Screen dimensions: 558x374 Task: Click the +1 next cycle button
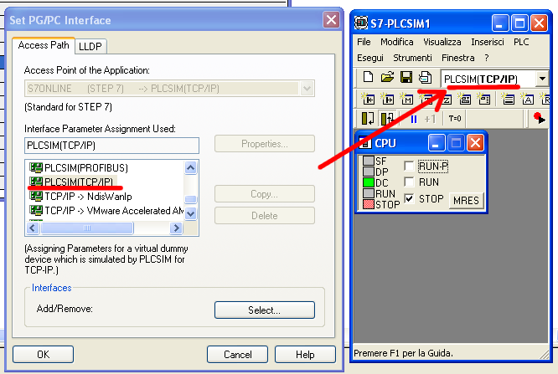pos(430,119)
